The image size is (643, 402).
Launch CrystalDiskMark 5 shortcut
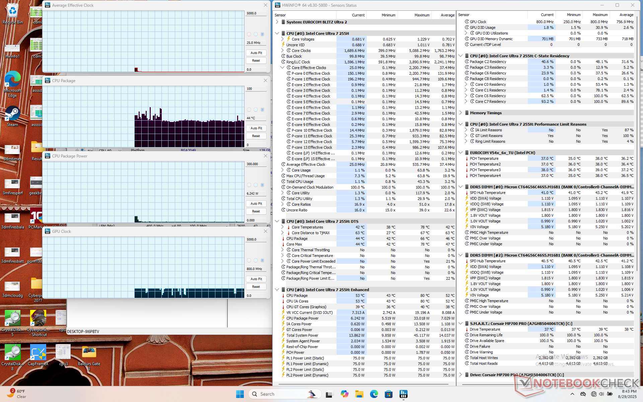[12, 323]
